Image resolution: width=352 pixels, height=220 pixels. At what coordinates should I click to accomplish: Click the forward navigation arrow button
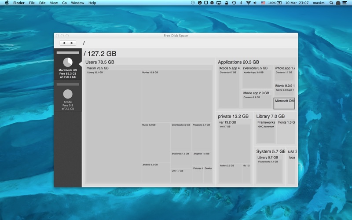tap(72, 43)
